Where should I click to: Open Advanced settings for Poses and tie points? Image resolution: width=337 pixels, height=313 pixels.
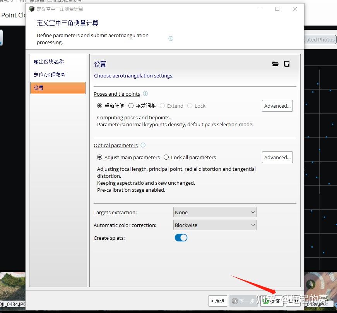[277, 105]
